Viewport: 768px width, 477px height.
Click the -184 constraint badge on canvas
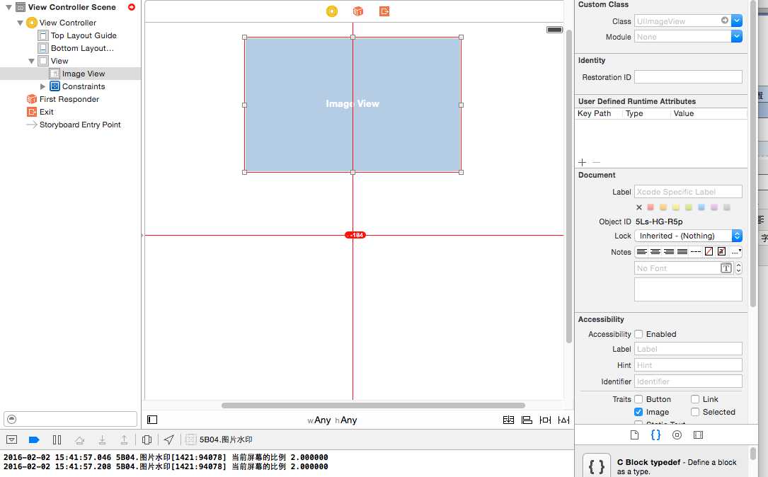pos(355,235)
